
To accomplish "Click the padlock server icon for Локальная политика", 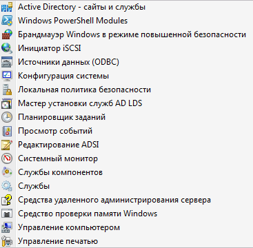I will pyautogui.click(x=7, y=90).
